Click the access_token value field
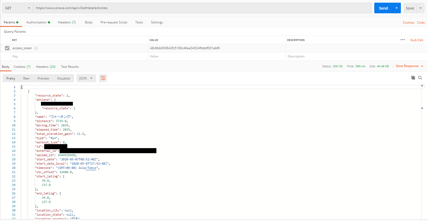Viewport: 428px width, 221px height. [x=217, y=48]
